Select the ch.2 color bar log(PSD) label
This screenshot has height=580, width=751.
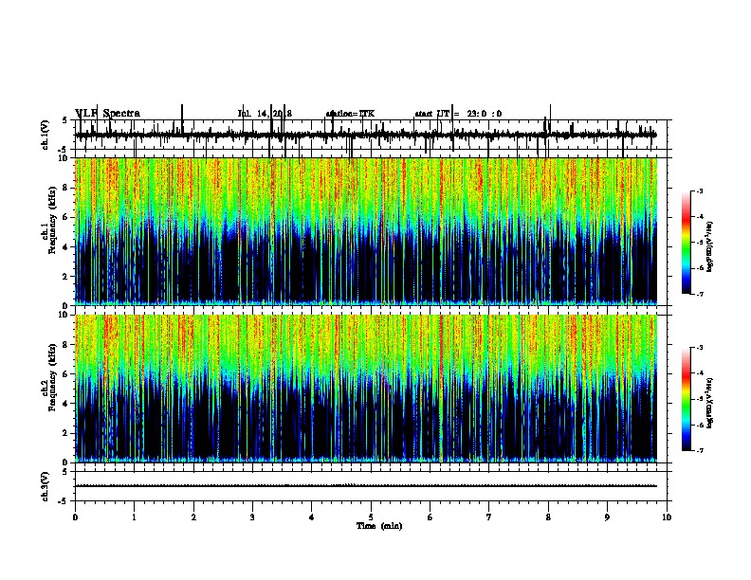(x=709, y=403)
